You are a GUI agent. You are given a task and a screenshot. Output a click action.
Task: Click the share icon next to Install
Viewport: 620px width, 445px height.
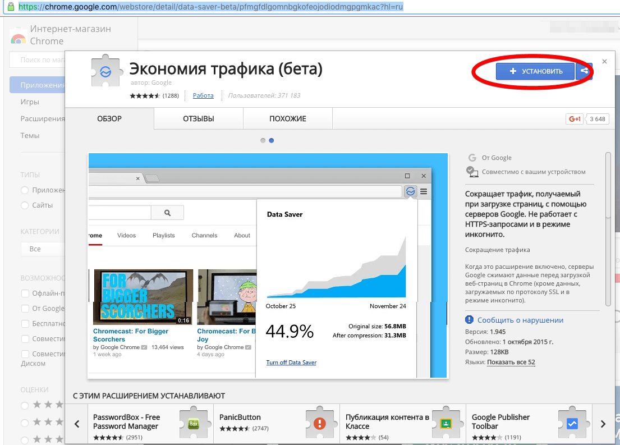pyautogui.click(x=585, y=71)
